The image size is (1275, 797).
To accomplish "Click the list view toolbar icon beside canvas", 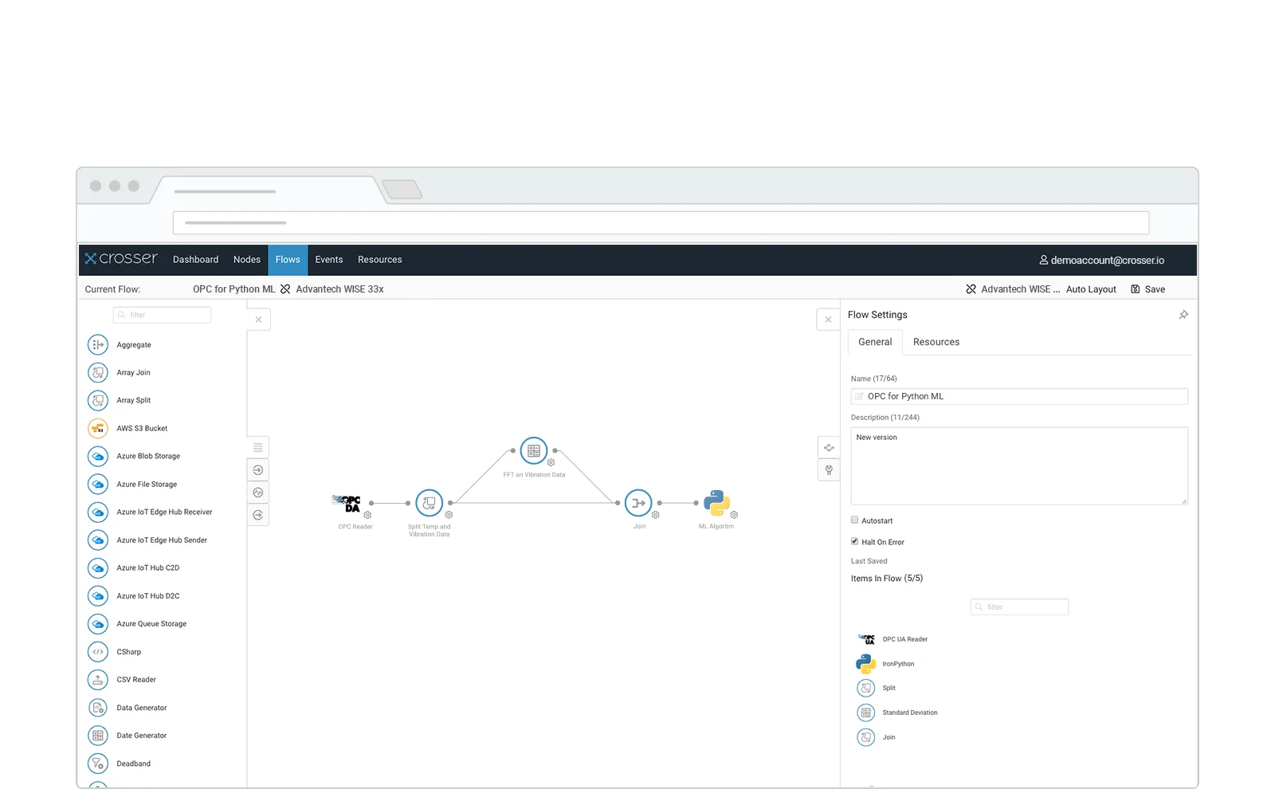I will 258,447.
